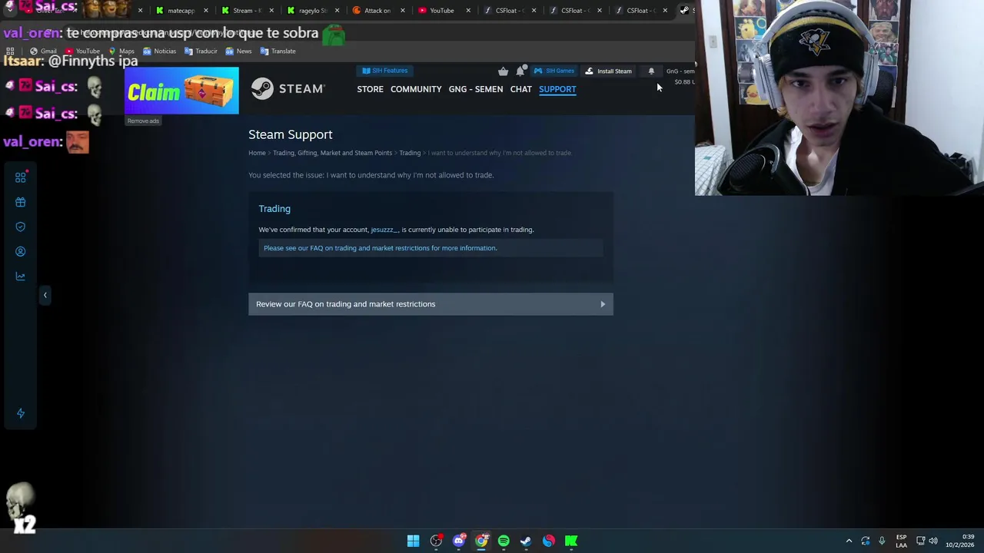
Task: Open the Trading breadcrumb link
Action: (410, 153)
